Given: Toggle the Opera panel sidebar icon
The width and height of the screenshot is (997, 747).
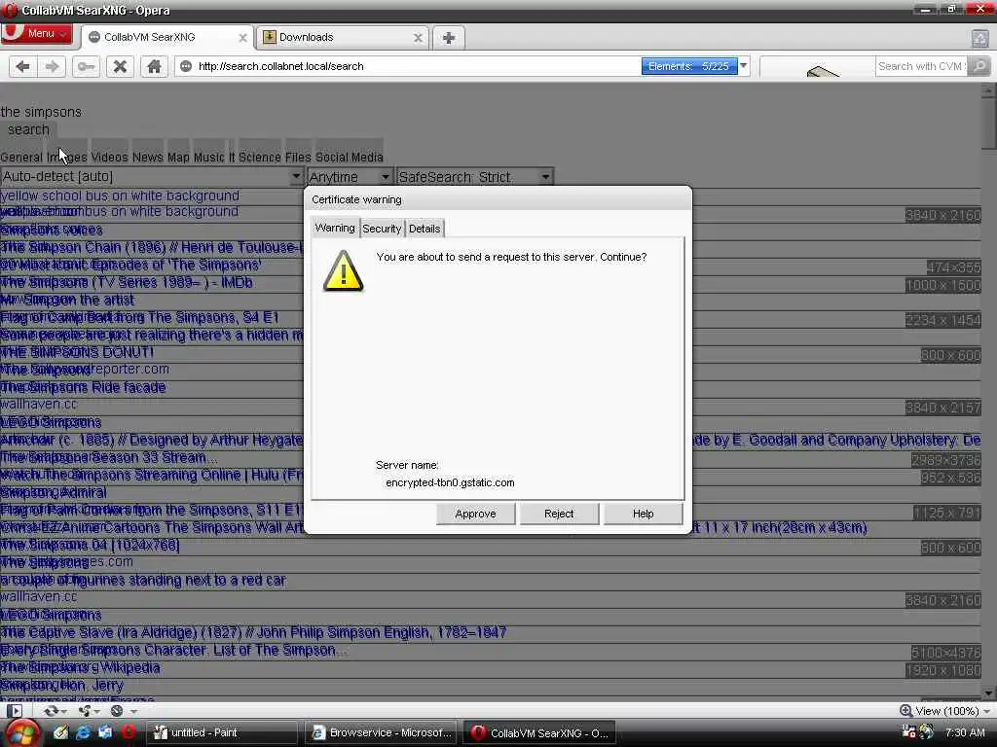Looking at the screenshot, I should click(16, 711).
